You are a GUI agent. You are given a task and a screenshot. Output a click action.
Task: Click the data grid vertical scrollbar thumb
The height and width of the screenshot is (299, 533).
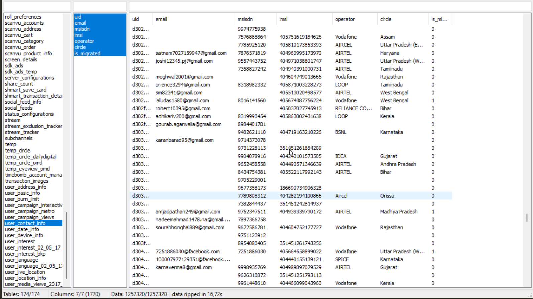pos(527,218)
